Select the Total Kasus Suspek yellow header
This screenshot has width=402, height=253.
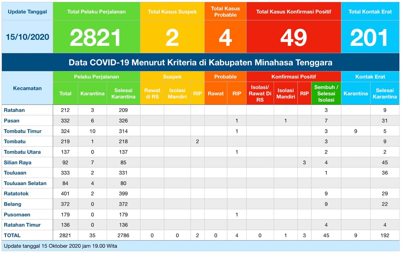172,12
